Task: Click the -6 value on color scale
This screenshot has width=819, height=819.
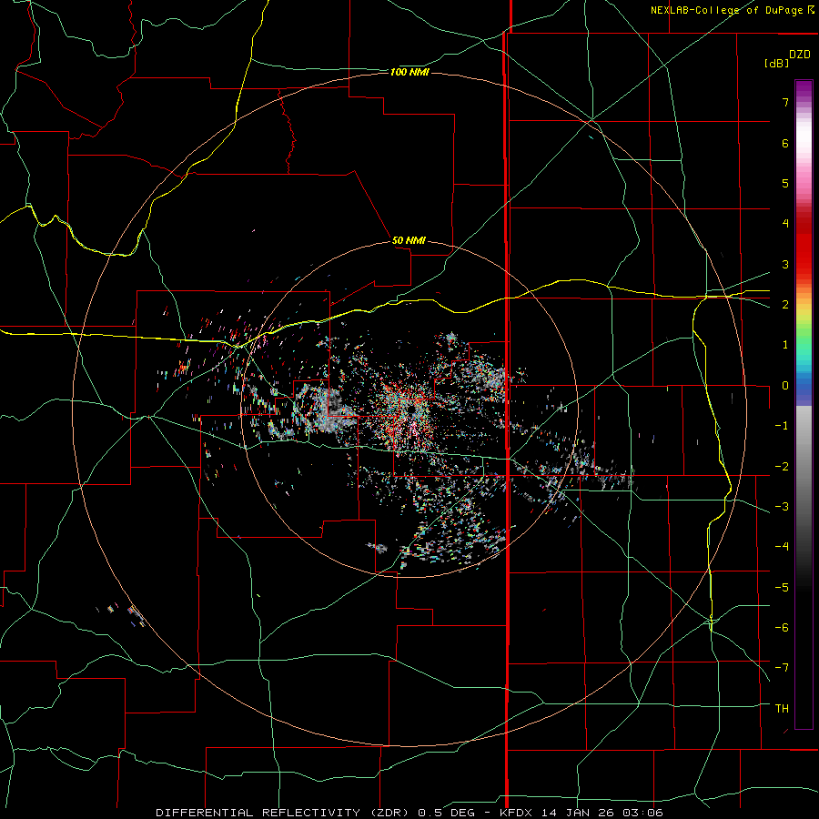Action: click(782, 628)
